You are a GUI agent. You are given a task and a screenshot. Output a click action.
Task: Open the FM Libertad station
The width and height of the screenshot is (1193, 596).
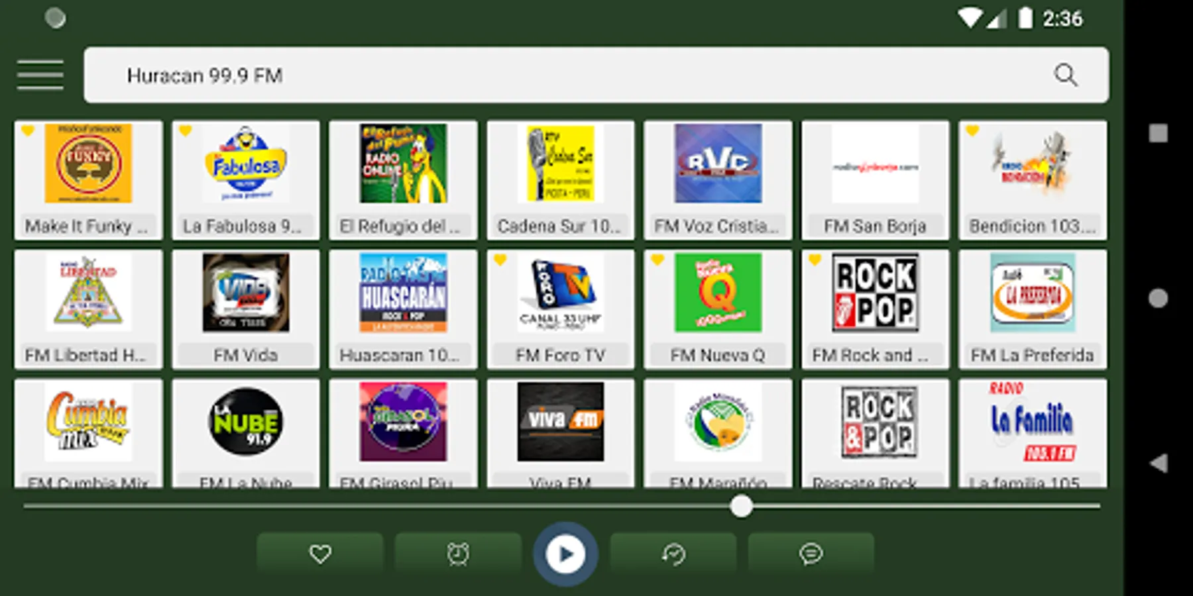[x=88, y=309]
